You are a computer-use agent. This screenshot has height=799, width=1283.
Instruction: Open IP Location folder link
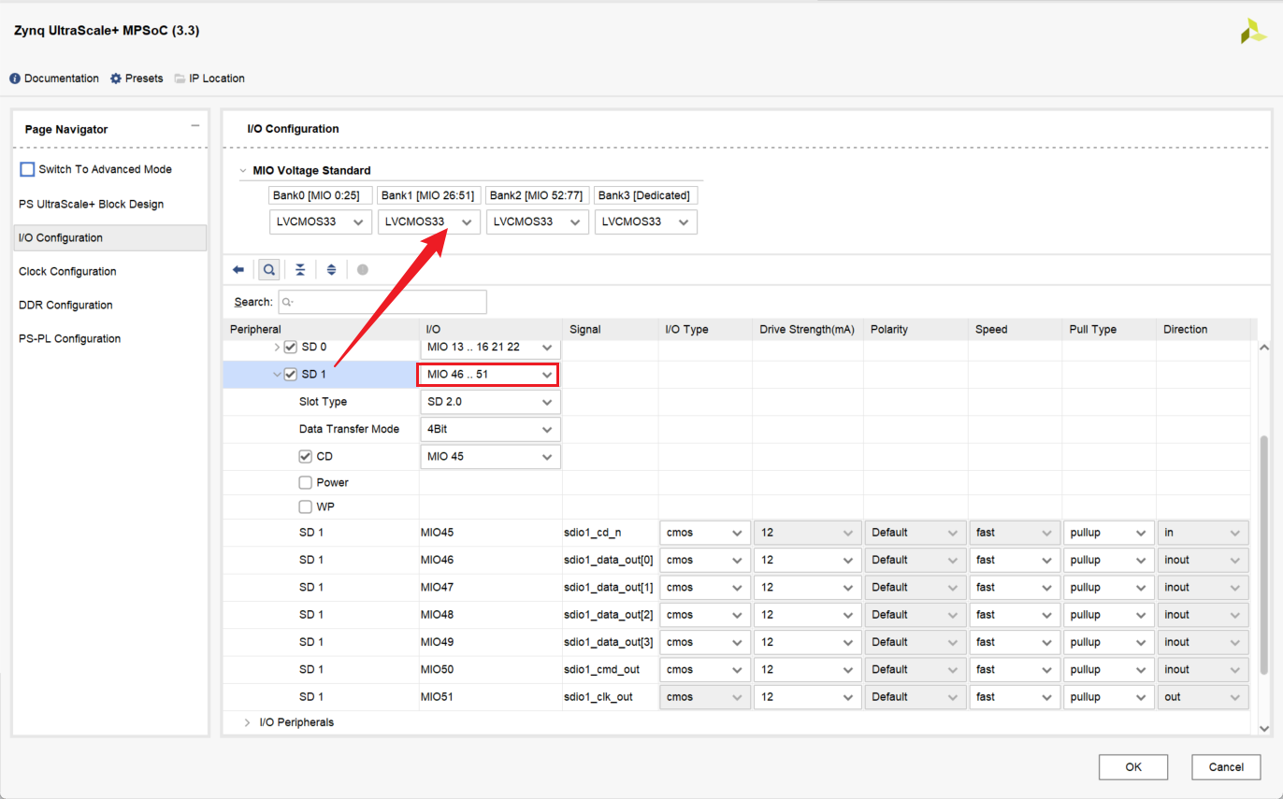coord(180,78)
